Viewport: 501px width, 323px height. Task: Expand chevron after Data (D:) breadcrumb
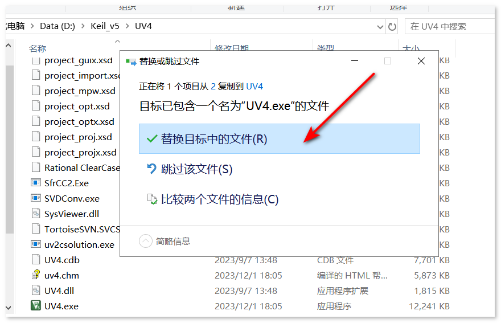pos(83,26)
